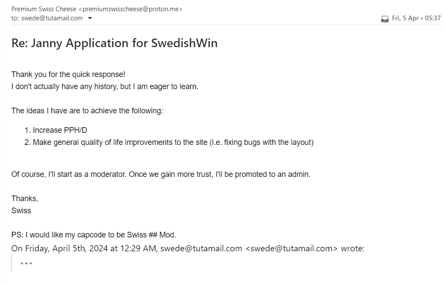Screen dimensions: 445x285
Task: Click the quality of life improvements list item
Action: click(x=173, y=142)
